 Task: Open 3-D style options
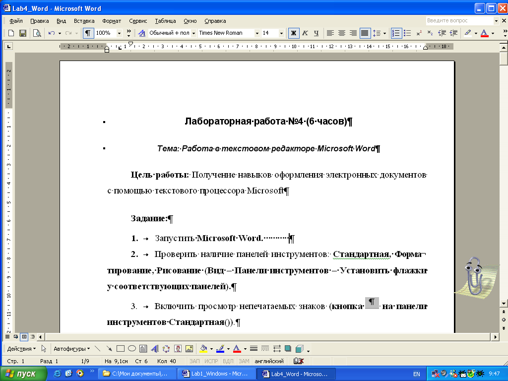tap(299, 349)
